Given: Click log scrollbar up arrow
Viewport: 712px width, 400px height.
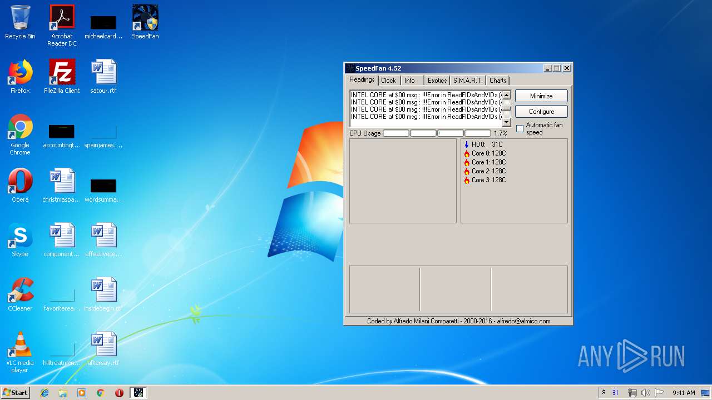Looking at the screenshot, I should point(507,95).
